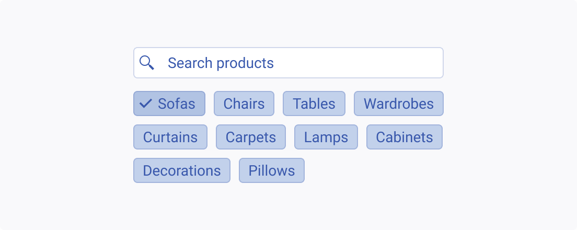Pick the Cabinets category chip
The height and width of the screenshot is (230, 577).
pos(405,137)
